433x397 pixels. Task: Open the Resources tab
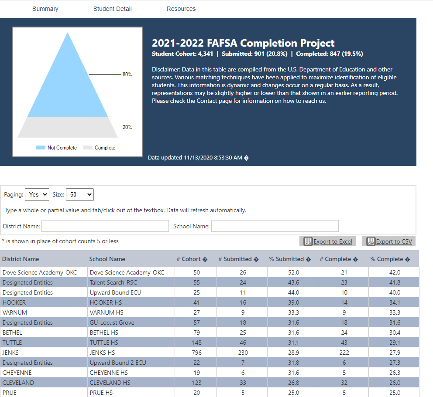point(181,9)
